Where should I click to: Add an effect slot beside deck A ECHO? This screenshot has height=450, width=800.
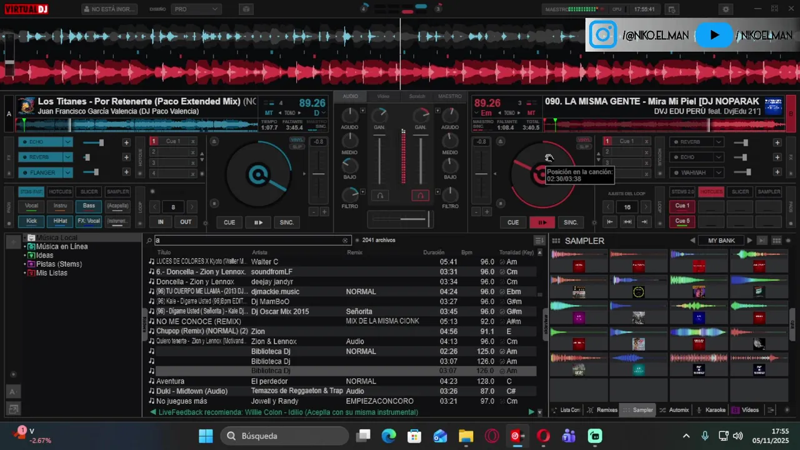click(126, 142)
